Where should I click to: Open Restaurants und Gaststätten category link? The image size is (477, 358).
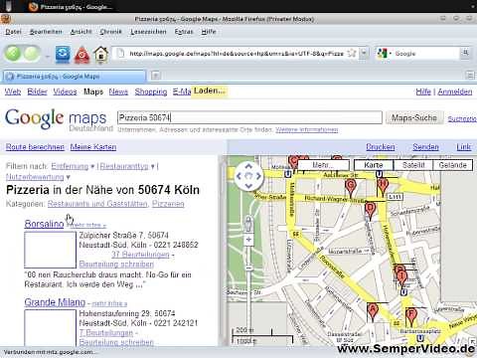(x=97, y=204)
